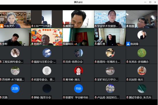Viewport: 158px width, 105px height.
Task: Select the blue 沈艳 avatar circle
Action: click(15, 88)
